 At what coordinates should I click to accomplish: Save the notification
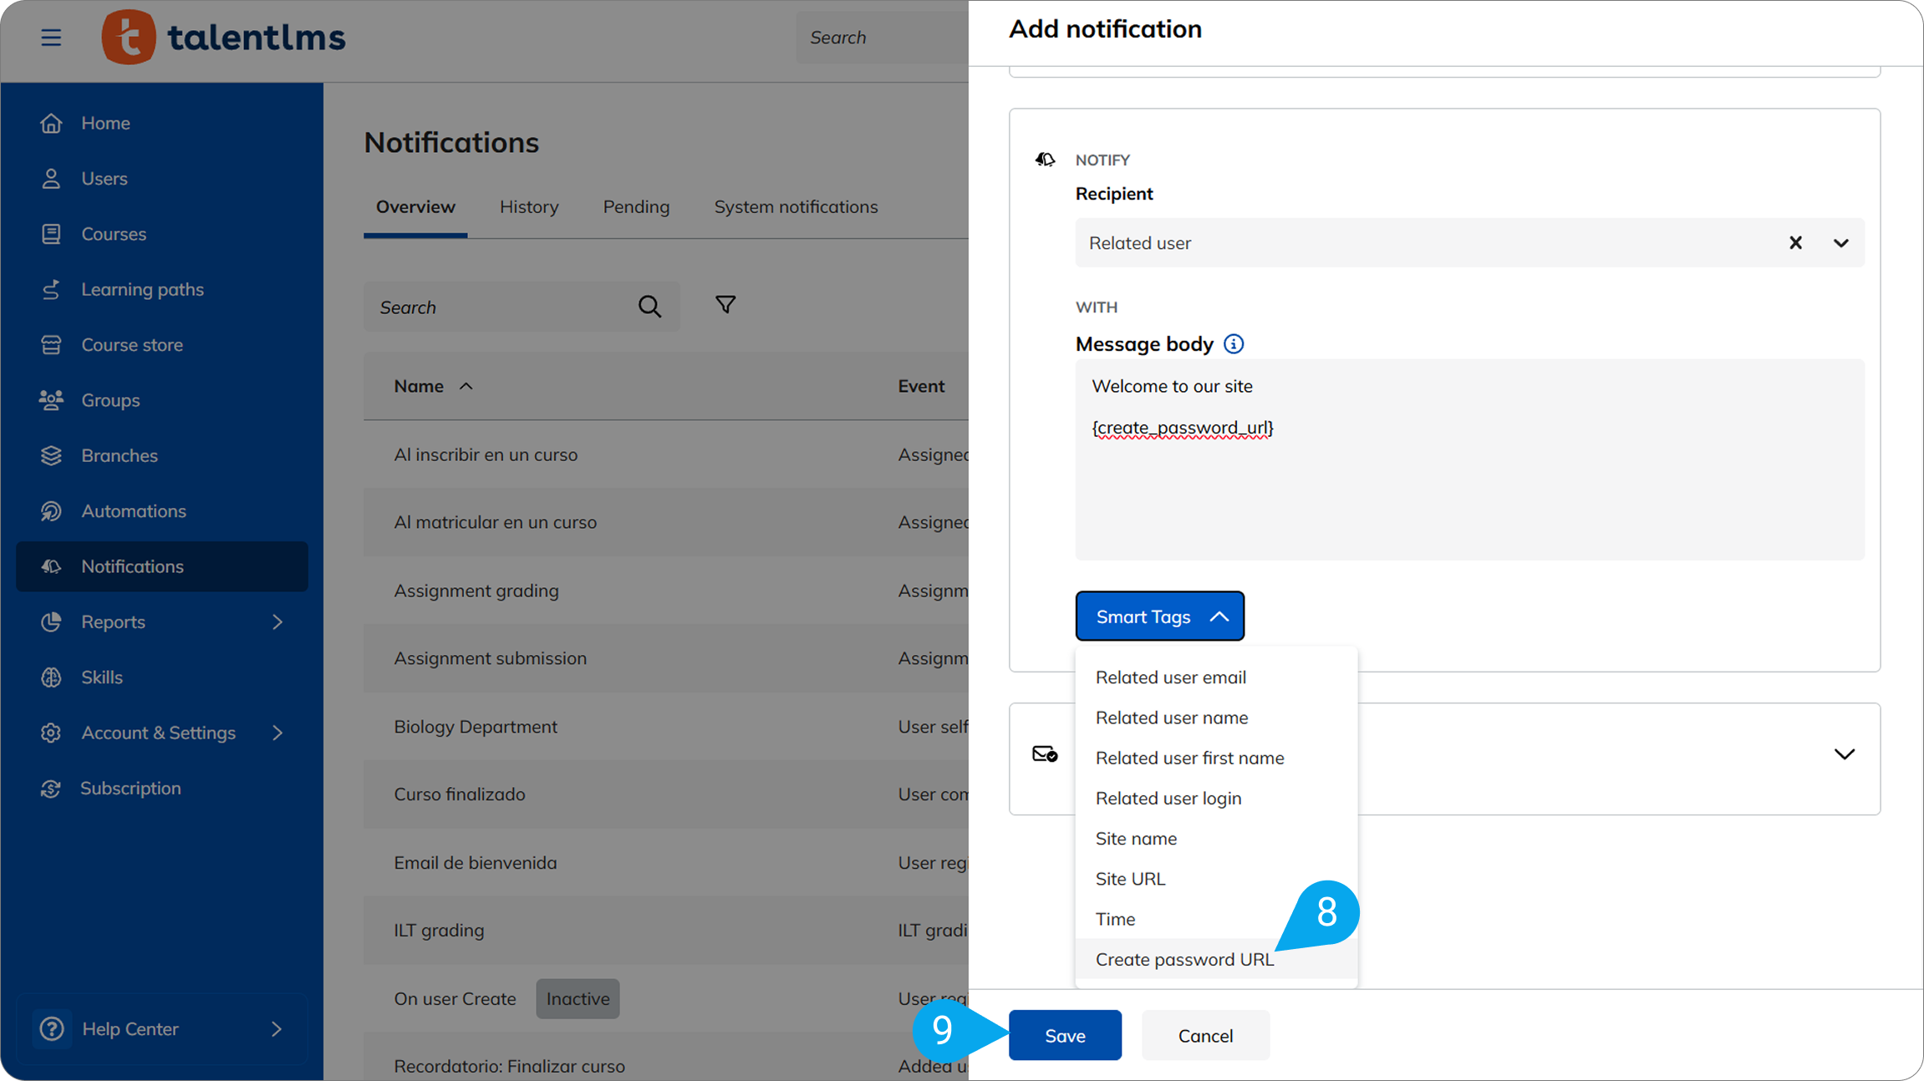1064,1036
